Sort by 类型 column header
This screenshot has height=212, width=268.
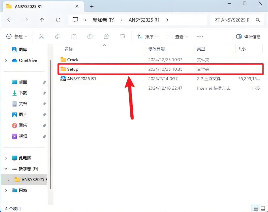[x=201, y=49]
